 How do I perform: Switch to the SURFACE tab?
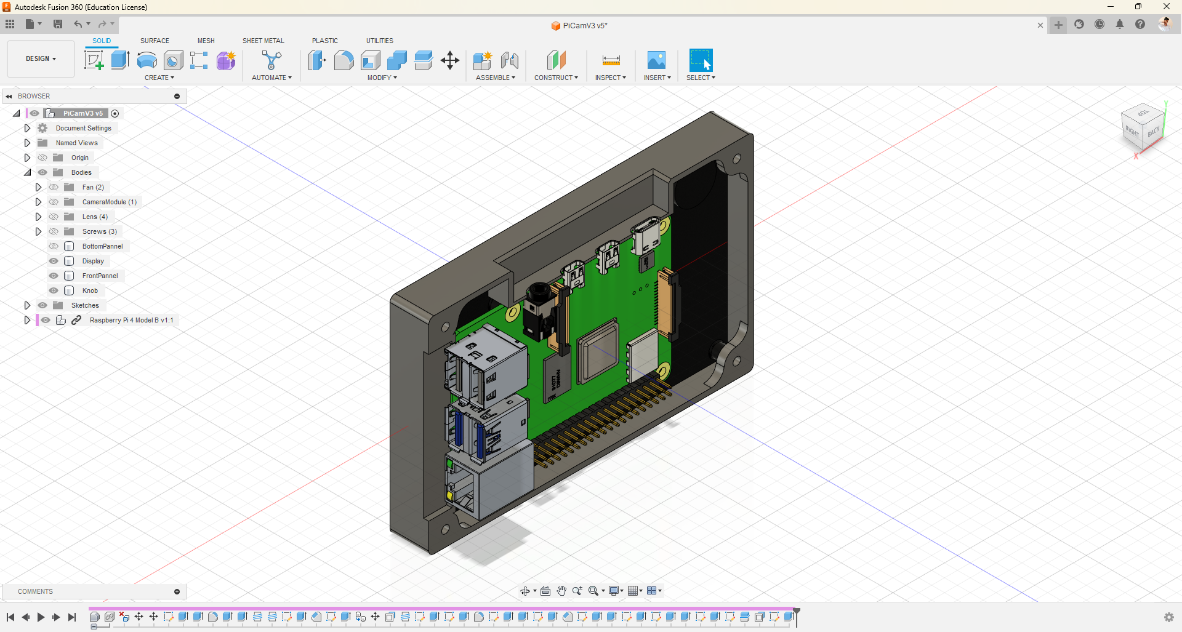point(155,41)
